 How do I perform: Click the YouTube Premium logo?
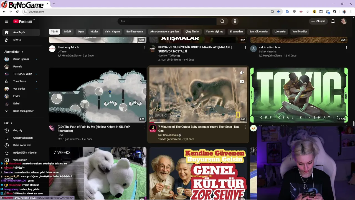[23, 21]
